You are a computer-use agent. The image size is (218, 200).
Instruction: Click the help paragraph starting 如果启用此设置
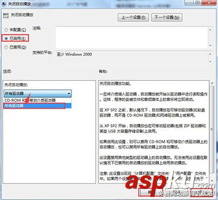[x=154, y=144]
